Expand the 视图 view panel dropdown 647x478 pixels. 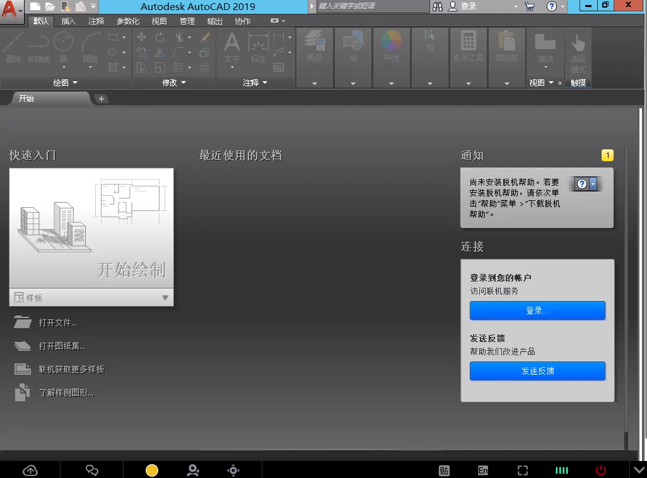[541, 83]
